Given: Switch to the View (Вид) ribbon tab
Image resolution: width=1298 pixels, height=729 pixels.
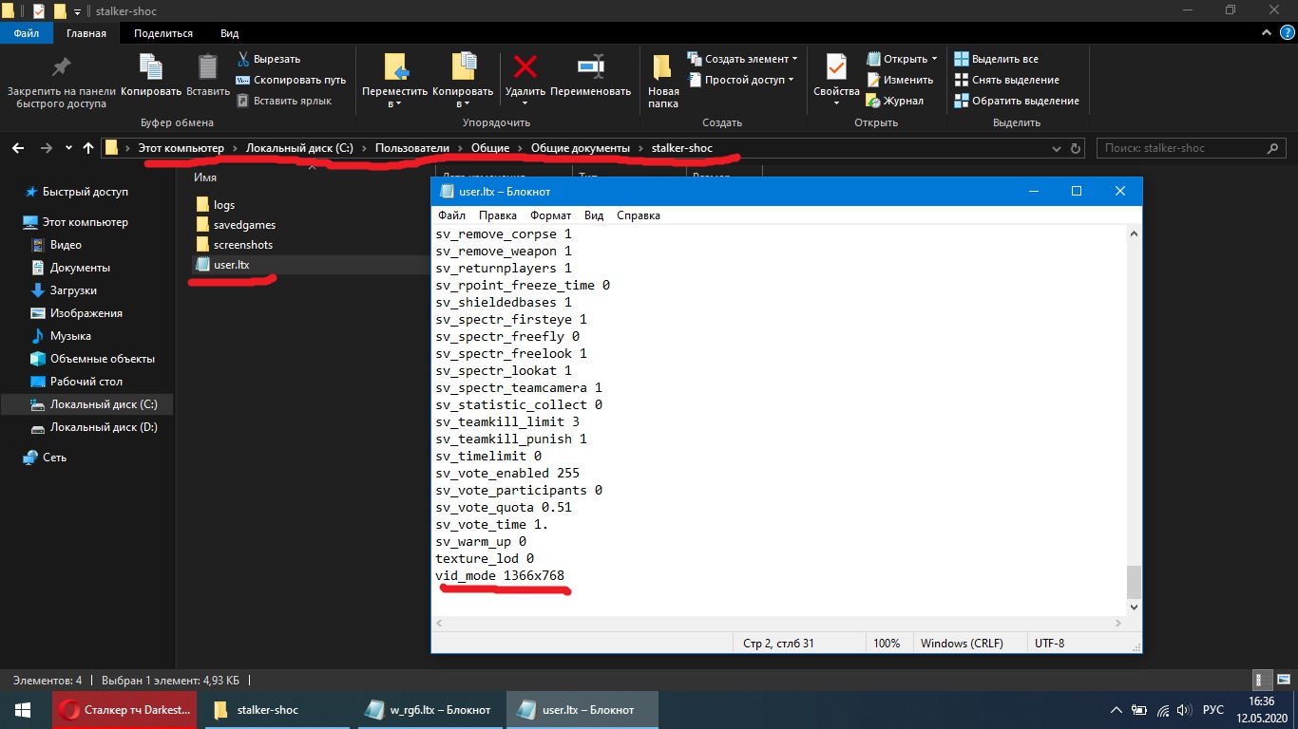Looking at the screenshot, I should [x=229, y=33].
